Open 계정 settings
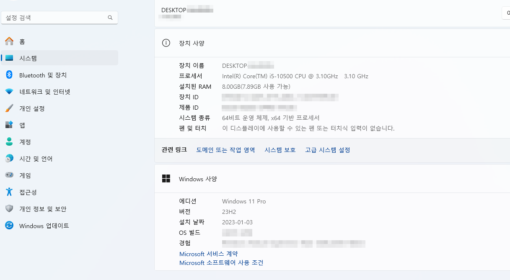The height and width of the screenshot is (280, 510). tap(30, 141)
